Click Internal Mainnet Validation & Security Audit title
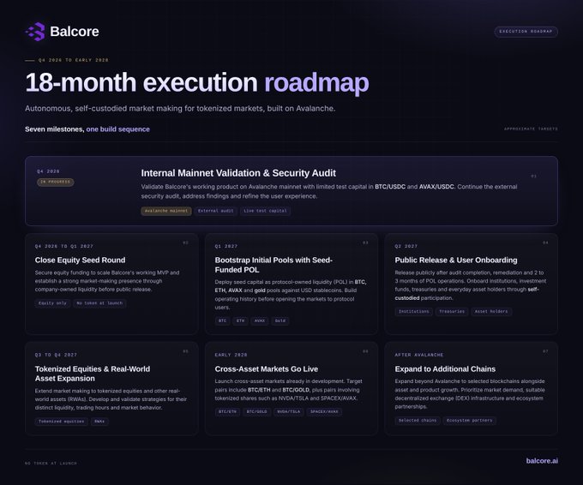The image size is (583, 485). pos(238,173)
